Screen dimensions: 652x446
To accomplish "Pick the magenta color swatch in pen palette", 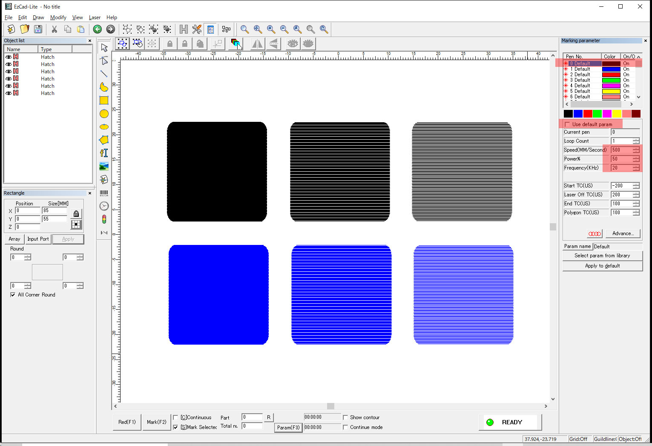I will coord(607,114).
